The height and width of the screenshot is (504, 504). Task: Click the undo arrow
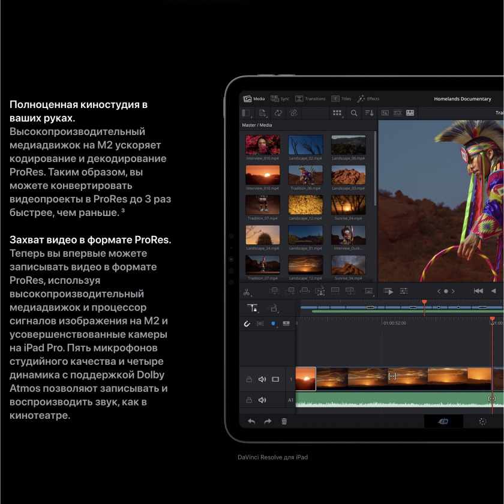pos(251,421)
